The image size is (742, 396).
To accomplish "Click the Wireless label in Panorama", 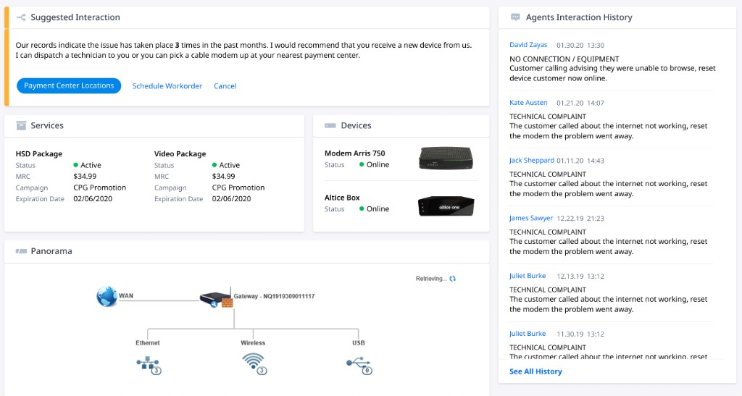I will click(253, 342).
